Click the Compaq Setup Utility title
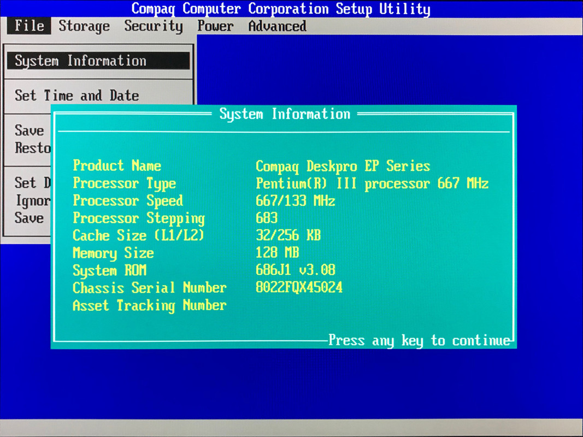 coord(281,9)
